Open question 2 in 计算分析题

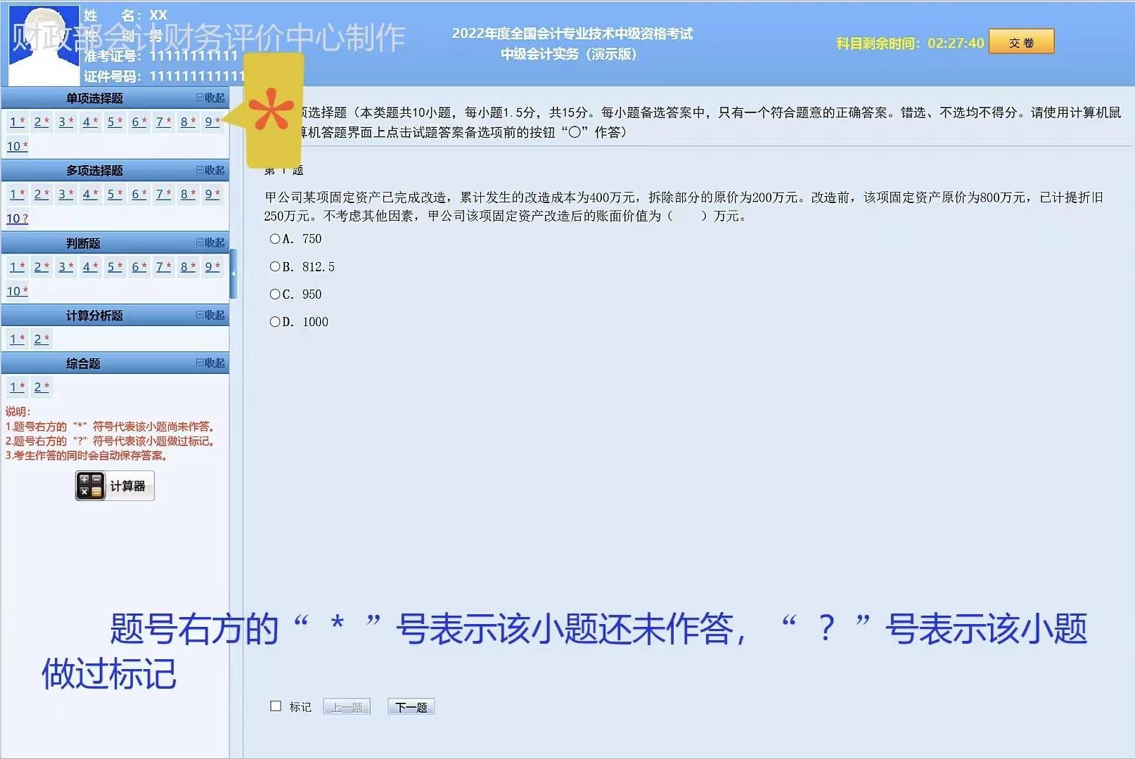point(39,338)
